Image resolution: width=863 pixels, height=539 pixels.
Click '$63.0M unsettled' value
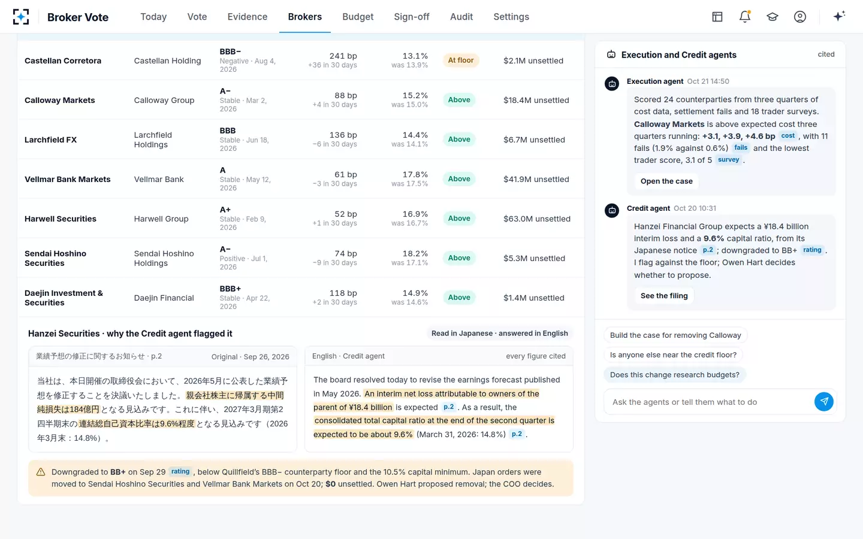[537, 219]
